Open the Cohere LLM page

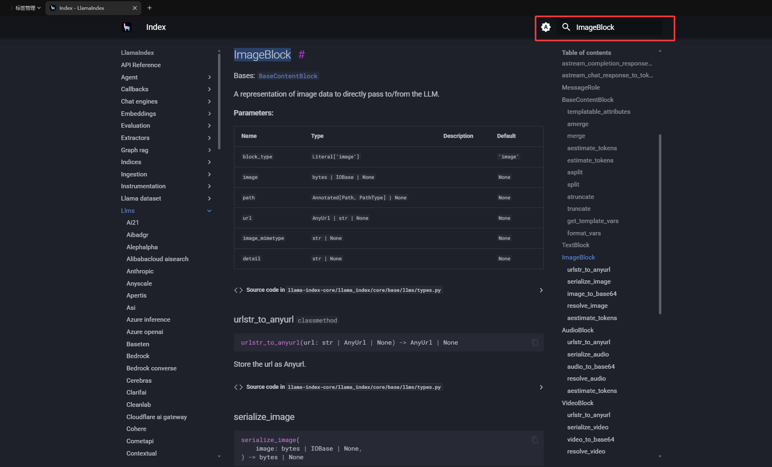[x=136, y=429]
